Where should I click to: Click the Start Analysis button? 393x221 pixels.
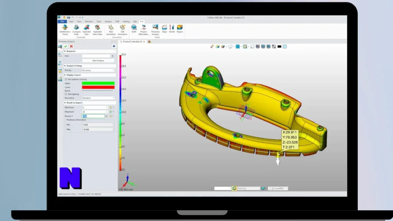coord(98,61)
